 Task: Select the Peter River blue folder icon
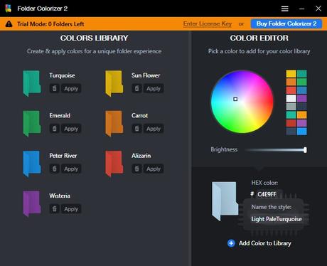(32, 164)
